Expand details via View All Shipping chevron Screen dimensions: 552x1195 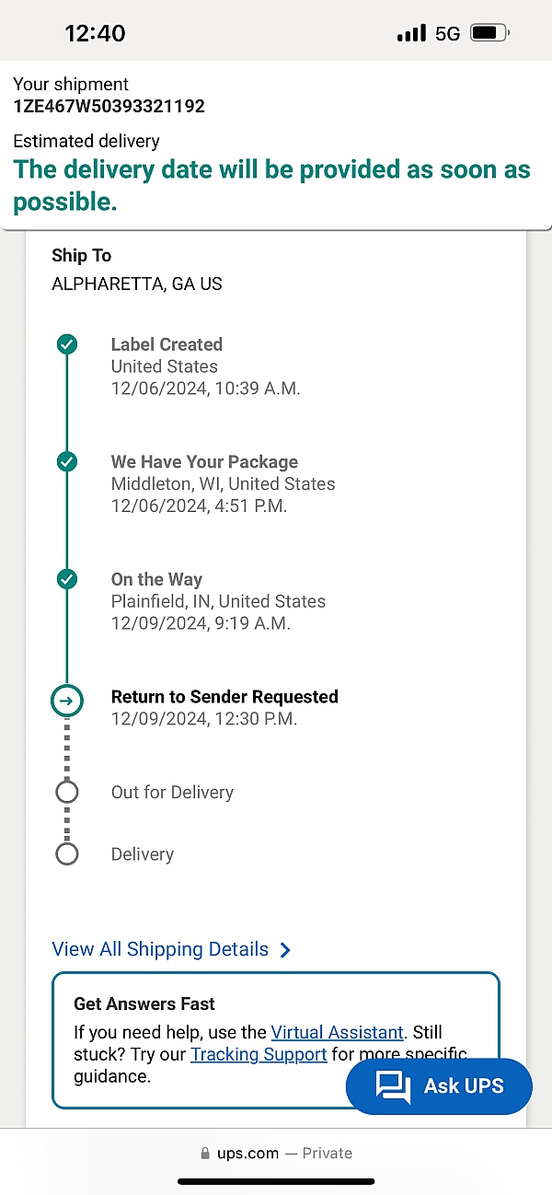[285, 950]
